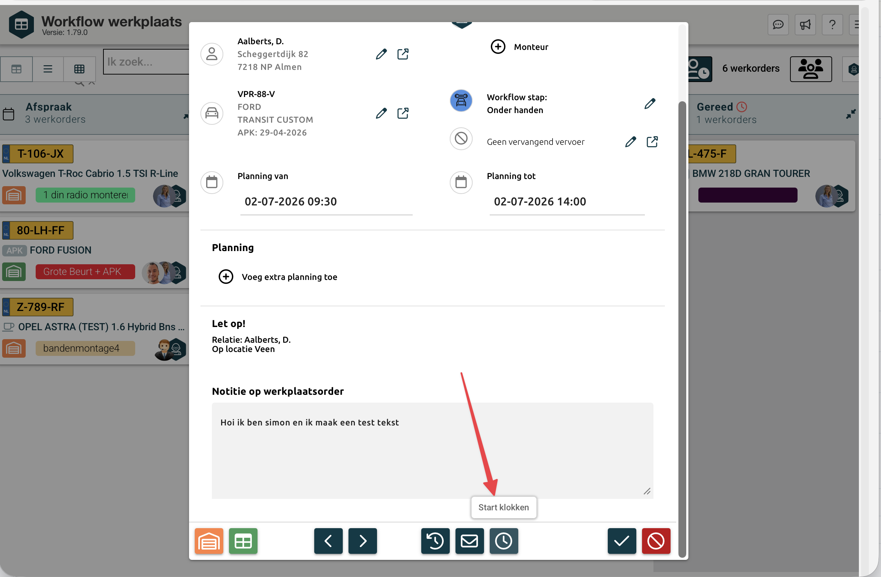Click the orange garage button in the dialog footer
881x577 pixels.
click(x=209, y=541)
